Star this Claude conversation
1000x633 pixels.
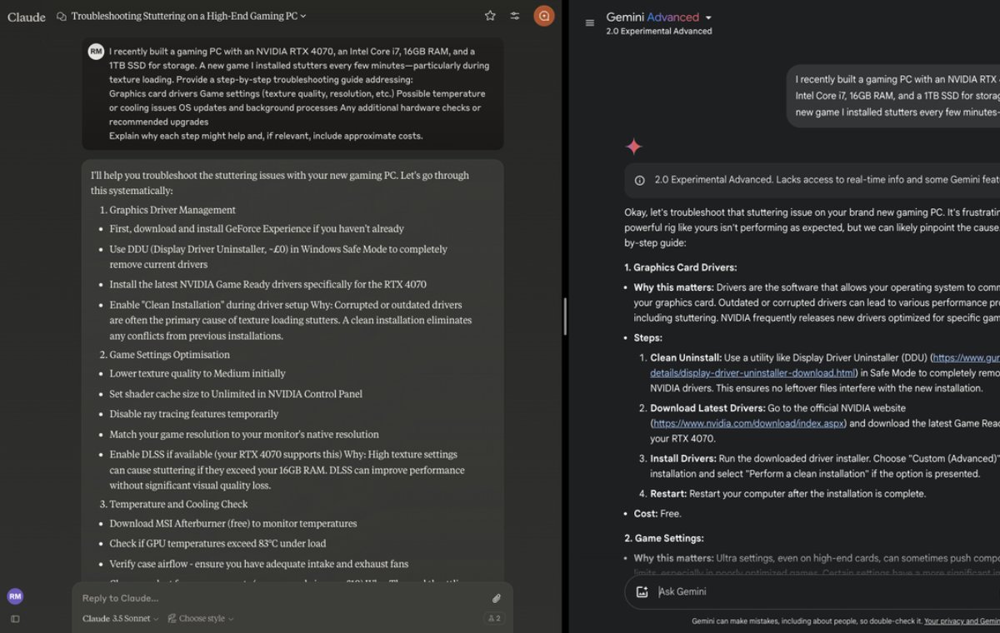(x=490, y=16)
